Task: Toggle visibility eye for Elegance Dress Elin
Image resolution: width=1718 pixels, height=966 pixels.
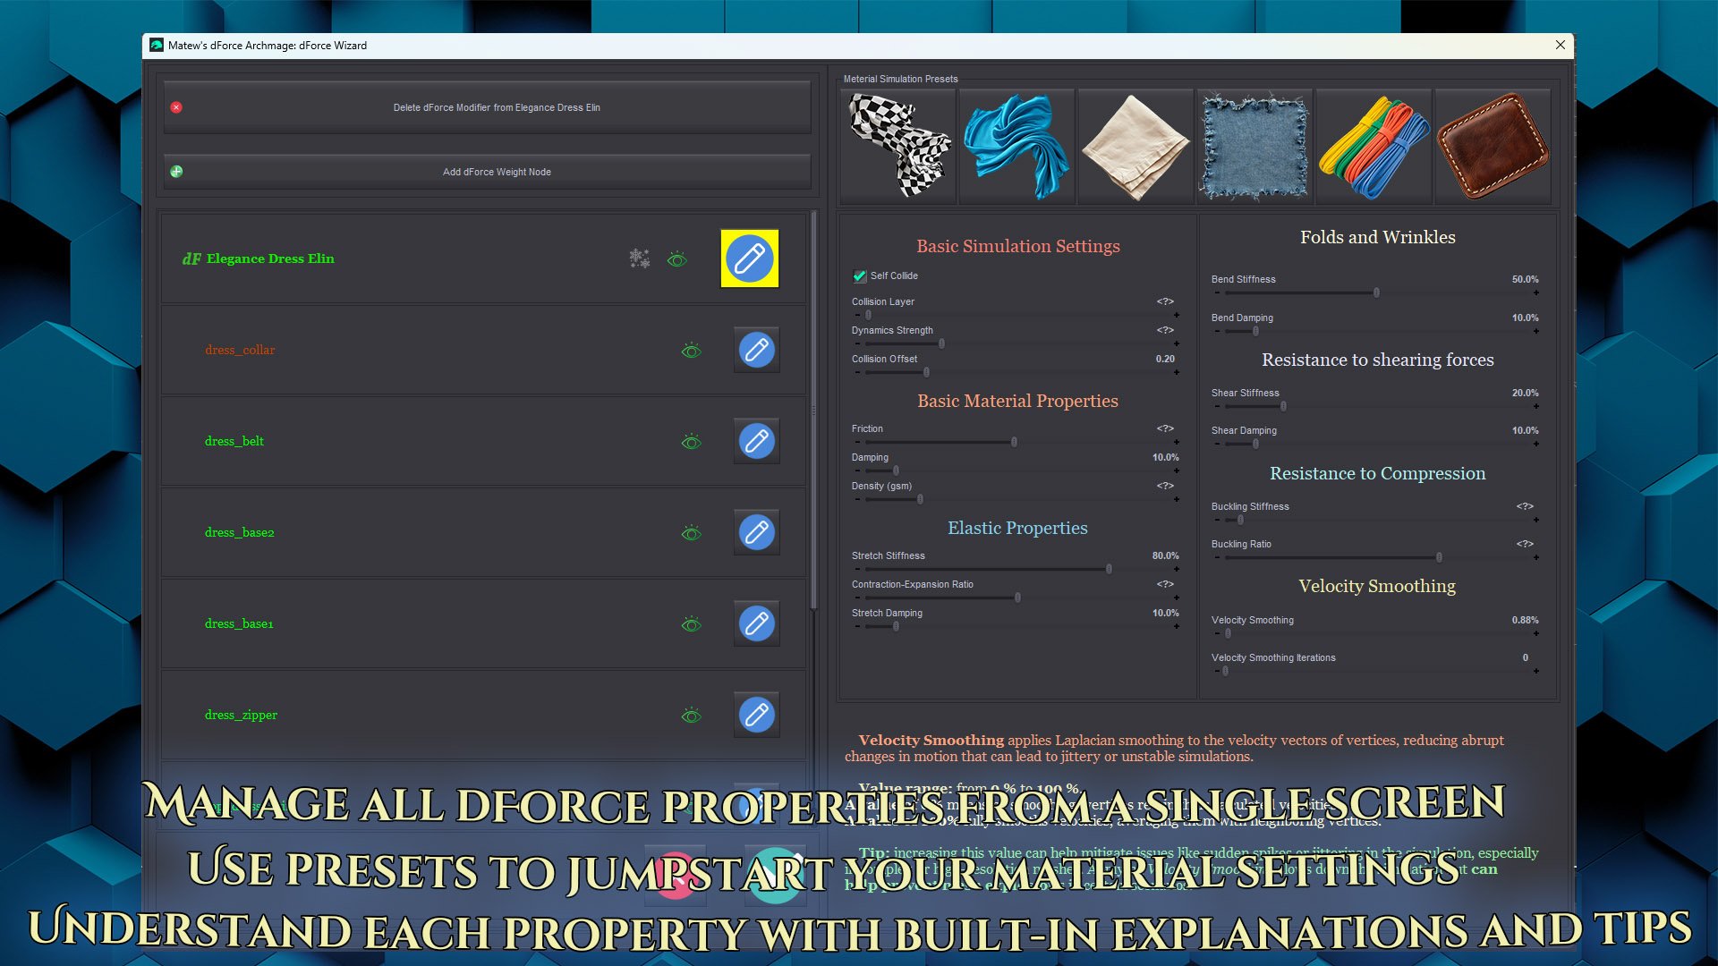Action: [677, 259]
